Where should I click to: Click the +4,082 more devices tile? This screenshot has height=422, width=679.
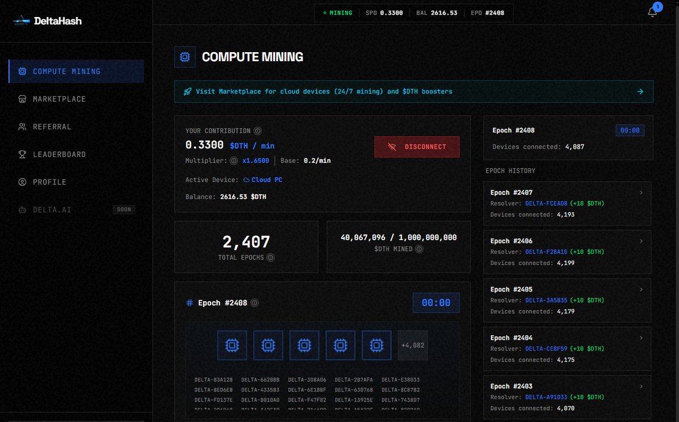[x=412, y=346]
